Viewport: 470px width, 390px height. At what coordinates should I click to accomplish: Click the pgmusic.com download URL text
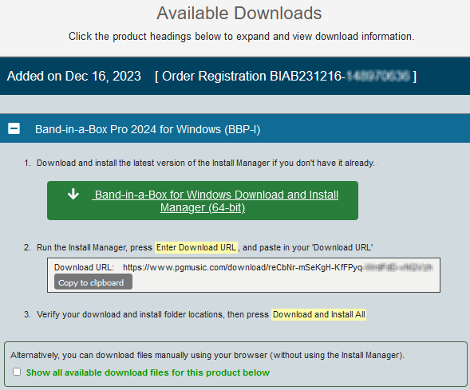pyautogui.click(x=278, y=267)
